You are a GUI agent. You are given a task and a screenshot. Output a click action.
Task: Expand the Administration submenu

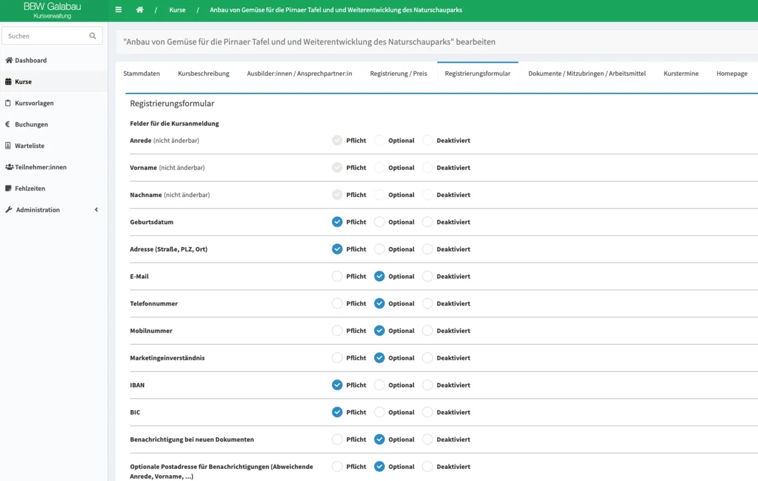tap(96, 209)
